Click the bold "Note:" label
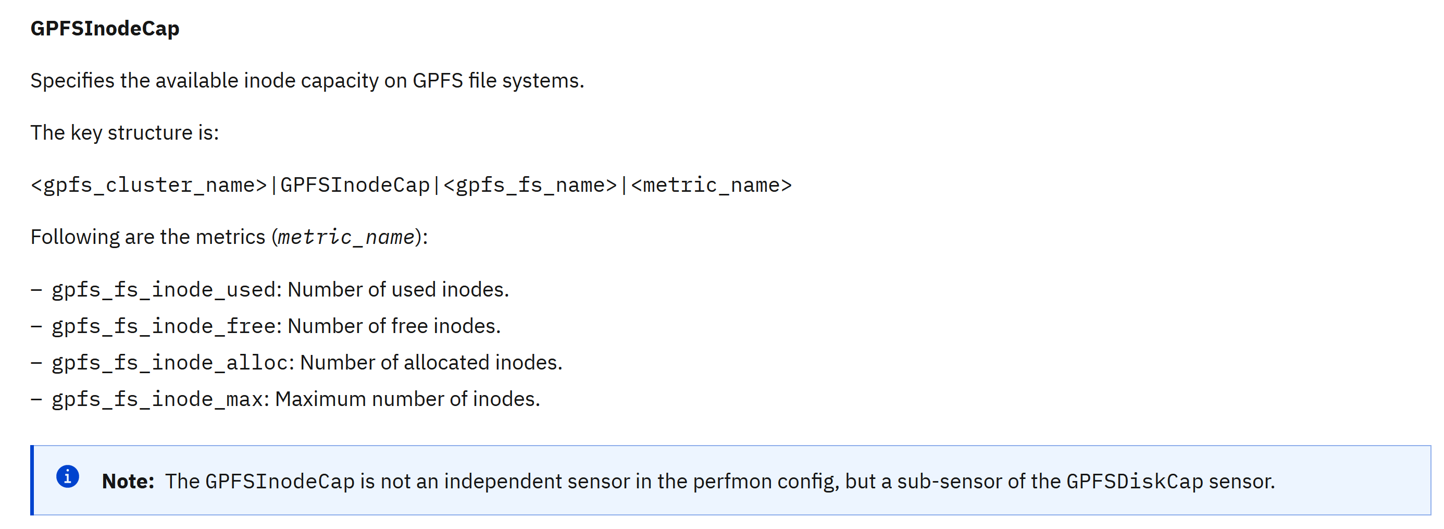Screen dimensions: 1444x529 click(x=128, y=482)
